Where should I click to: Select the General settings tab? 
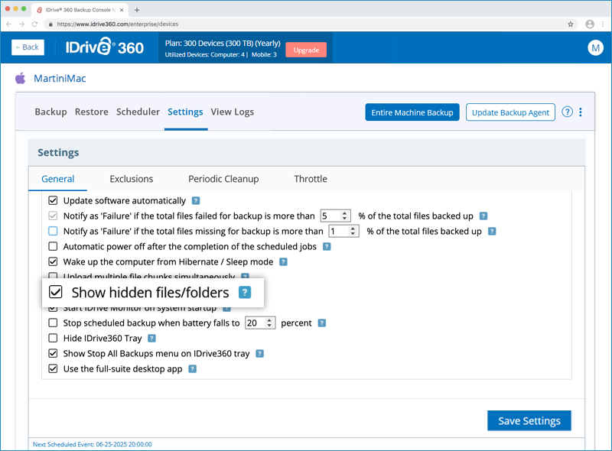pos(58,179)
